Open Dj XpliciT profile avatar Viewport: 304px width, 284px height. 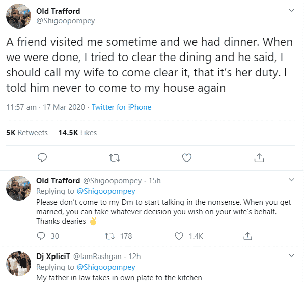18,264
